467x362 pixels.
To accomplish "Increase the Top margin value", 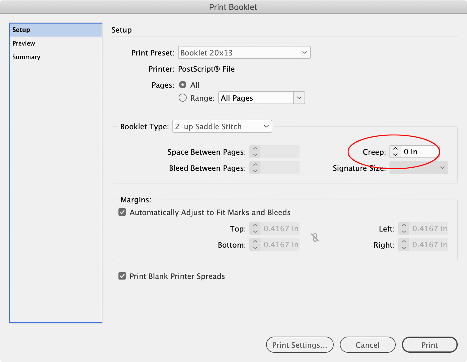I will pyautogui.click(x=255, y=226).
